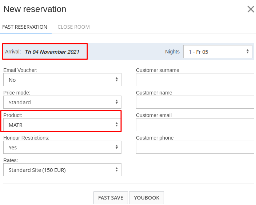Click the FAST SAVE button
Image resolution: width=256 pixels, height=205 pixels.
pos(111,198)
